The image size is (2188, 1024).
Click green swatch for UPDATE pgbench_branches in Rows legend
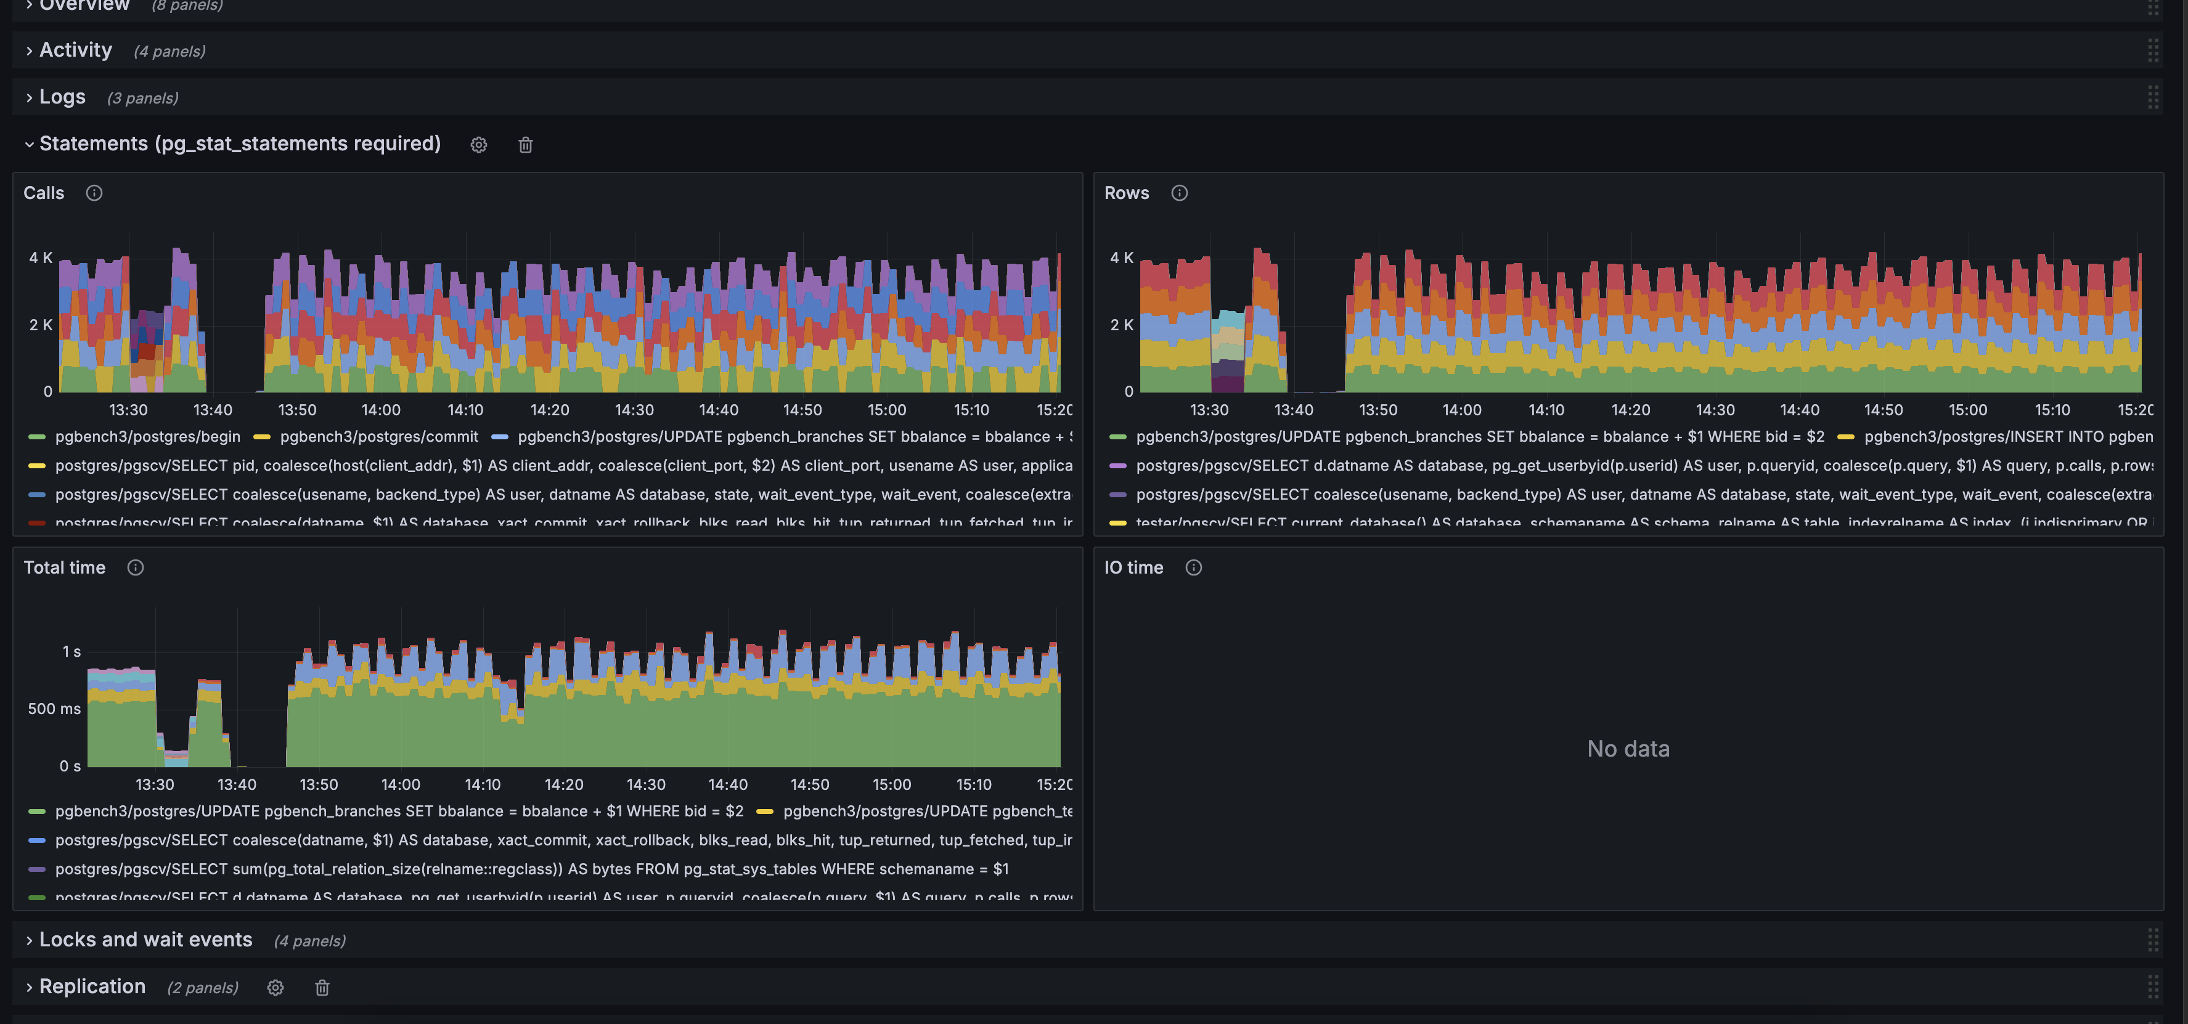[1118, 437]
